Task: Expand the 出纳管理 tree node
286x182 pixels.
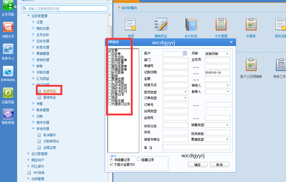Action: click(x=28, y=179)
